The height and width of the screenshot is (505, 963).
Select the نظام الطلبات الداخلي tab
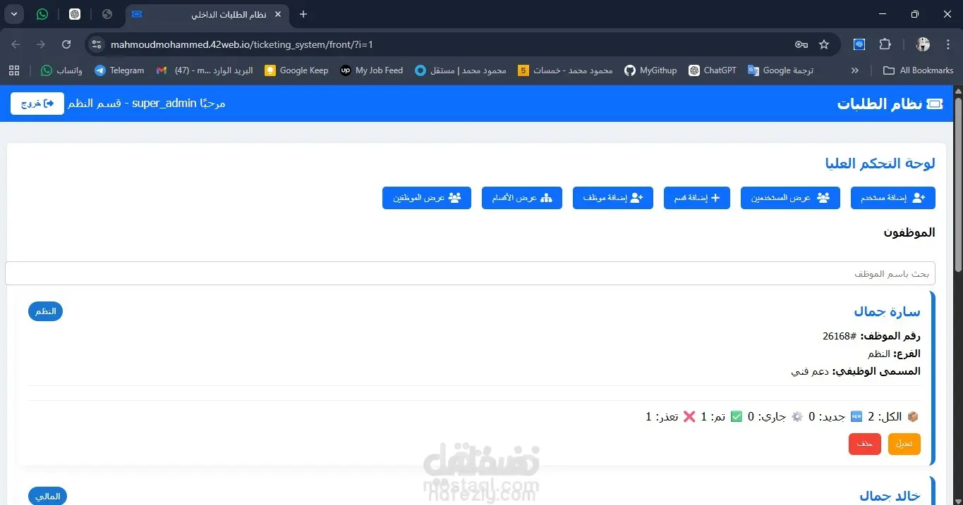[208, 14]
